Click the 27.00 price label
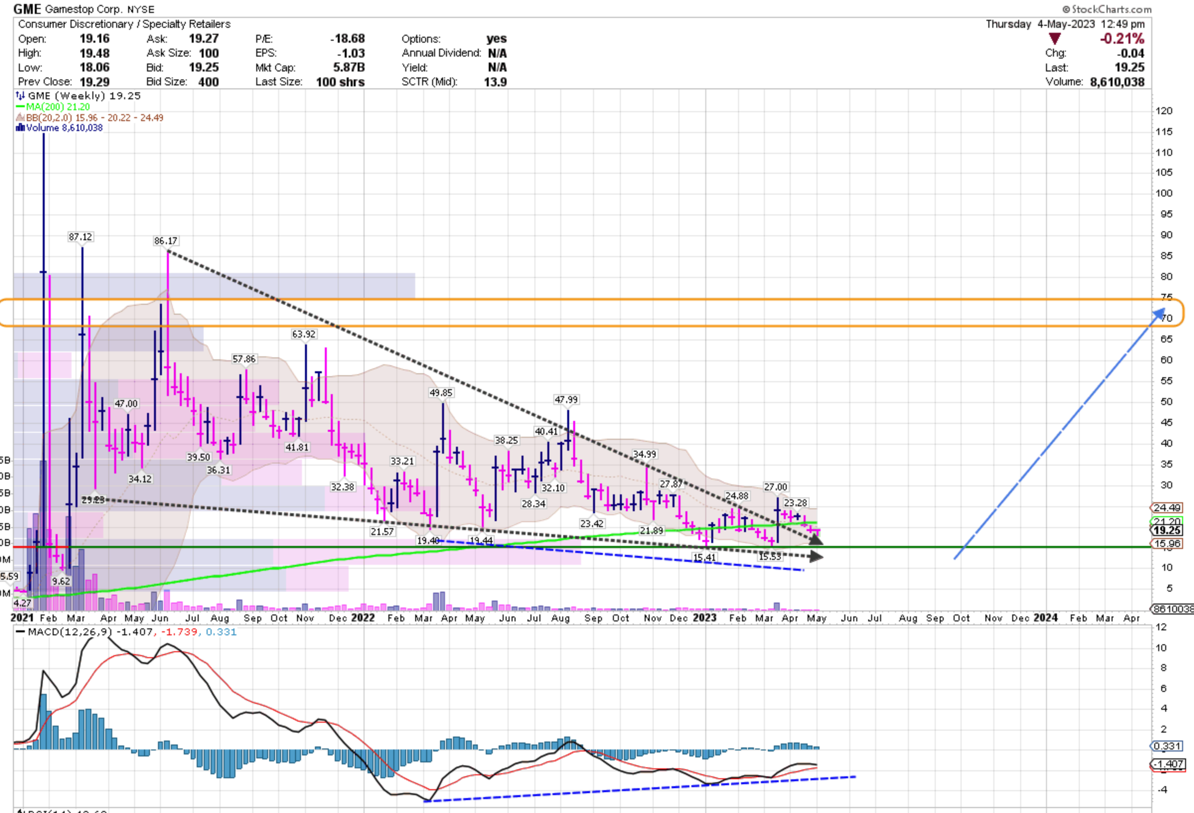This screenshot has height=813, width=1194. coord(775,487)
